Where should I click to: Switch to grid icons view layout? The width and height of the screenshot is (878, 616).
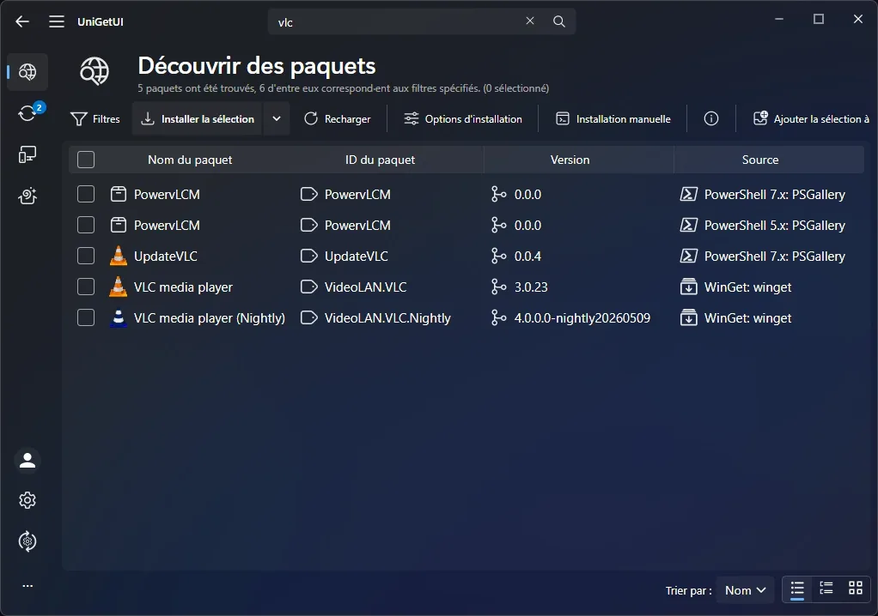pyautogui.click(x=856, y=589)
